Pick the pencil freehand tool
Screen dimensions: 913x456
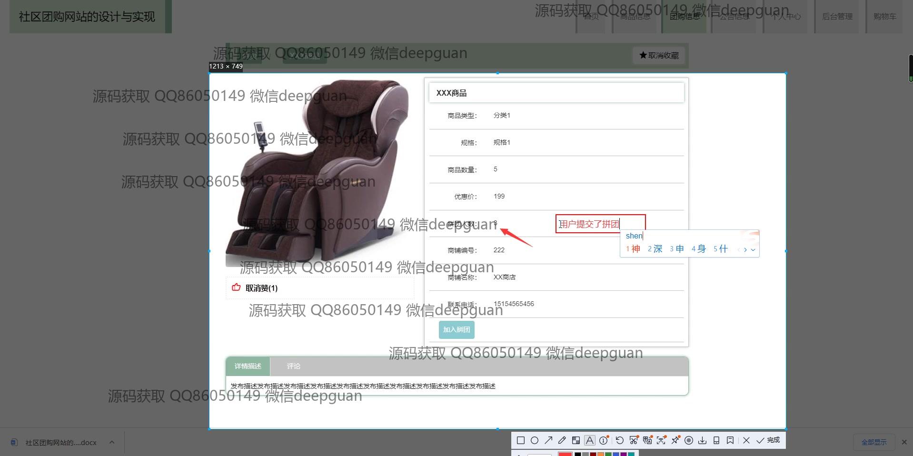click(x=562, y=440)
